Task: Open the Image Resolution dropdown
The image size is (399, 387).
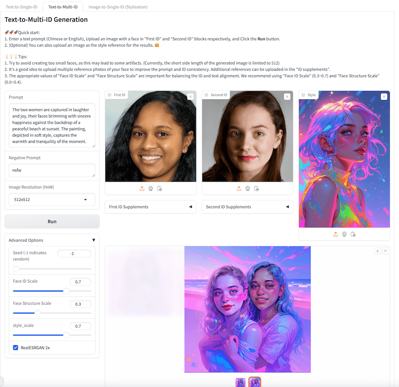Action: pyautogui.click(x=52, y=199)
